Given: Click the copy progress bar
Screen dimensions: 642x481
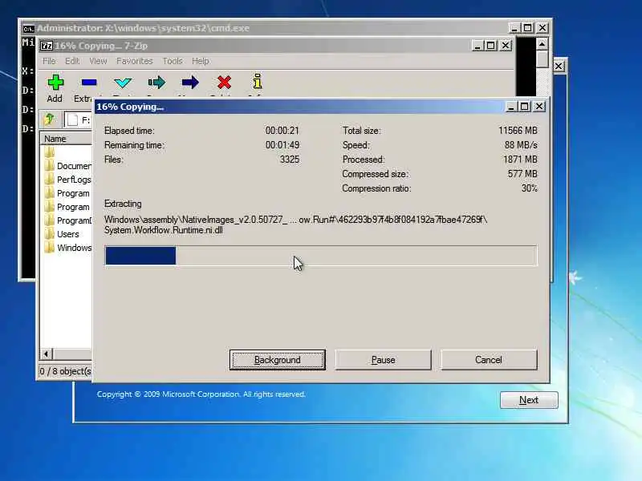Looking at the screenshot, I should click(321, 256).
